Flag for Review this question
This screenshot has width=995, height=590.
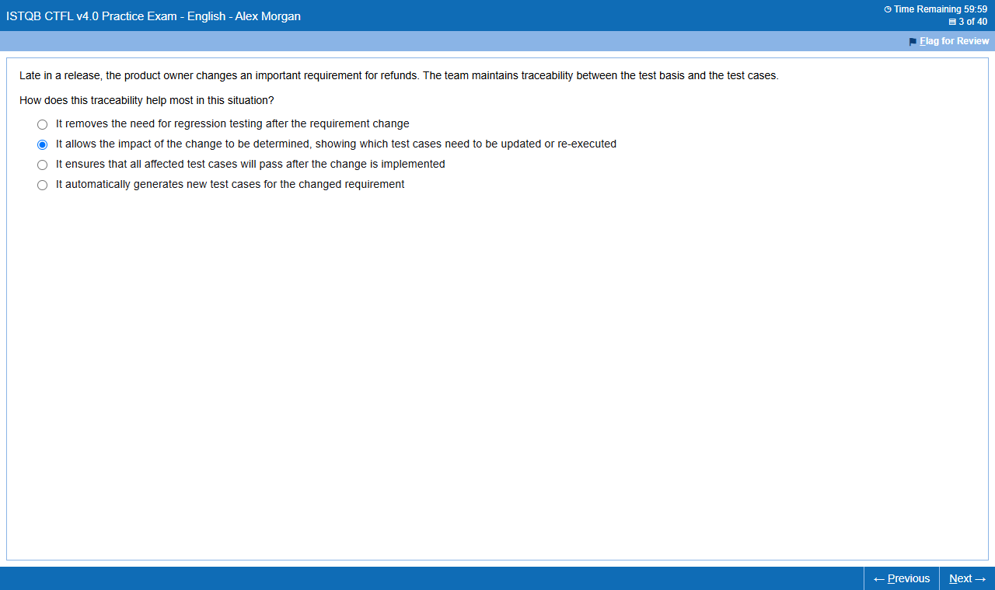click(x=954, y=41)
